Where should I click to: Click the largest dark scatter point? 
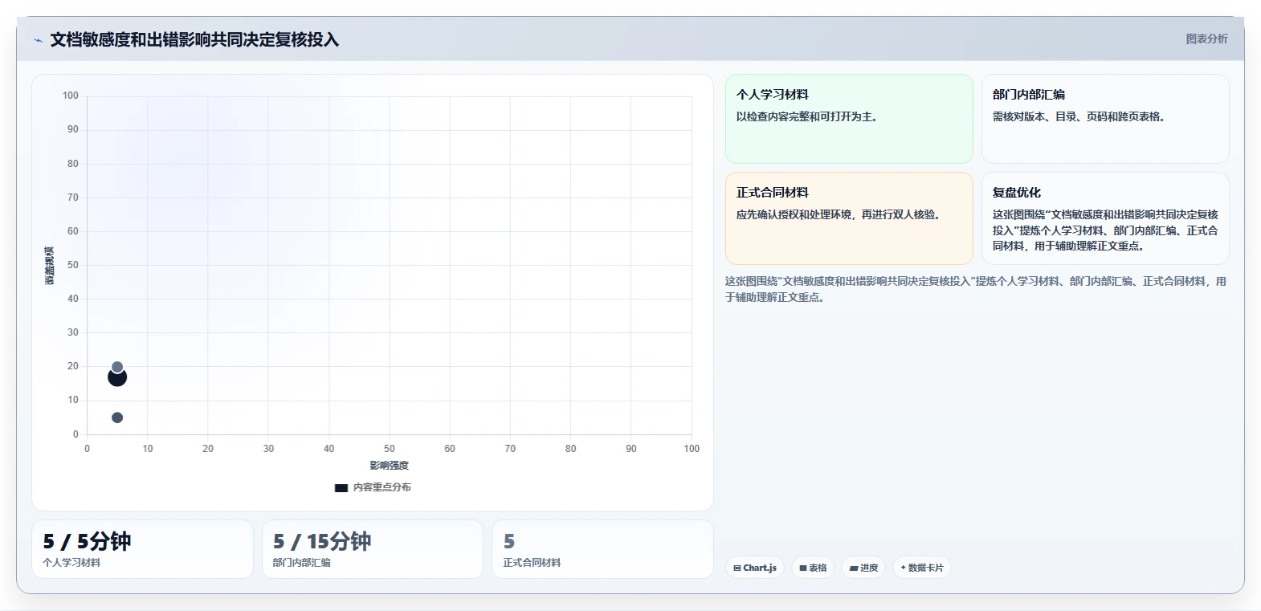coord(117,377)
